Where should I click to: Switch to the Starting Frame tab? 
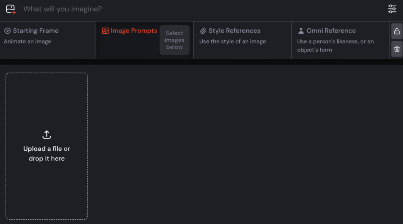(x=35, y=31)
